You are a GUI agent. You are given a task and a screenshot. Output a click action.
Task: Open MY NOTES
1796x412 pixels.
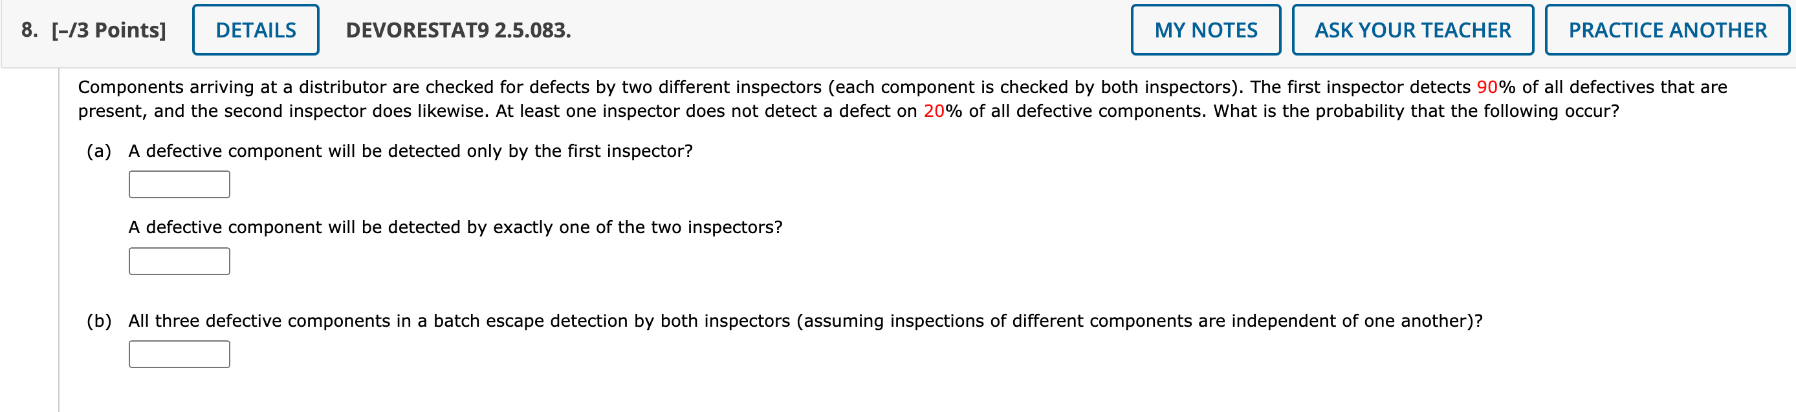1205,29
